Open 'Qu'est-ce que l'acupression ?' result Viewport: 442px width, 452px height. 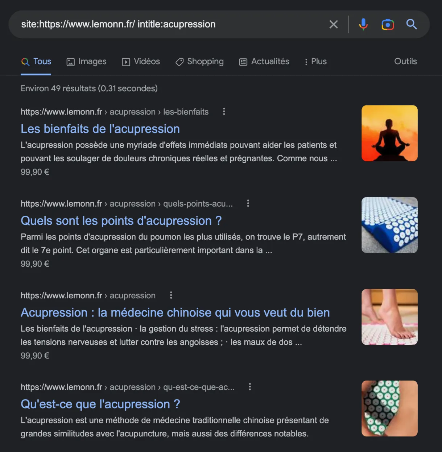click(x=100, y=404)
